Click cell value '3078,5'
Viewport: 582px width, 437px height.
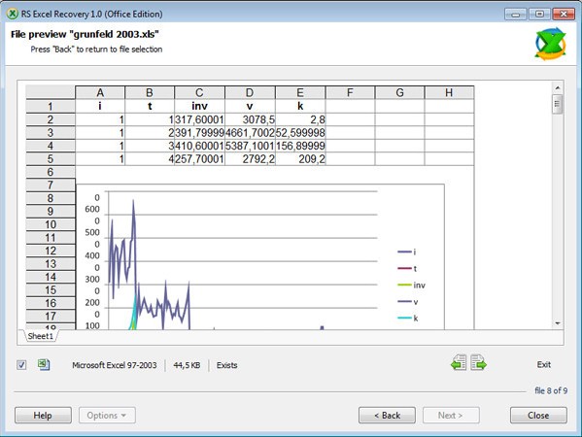click(250, 119)
